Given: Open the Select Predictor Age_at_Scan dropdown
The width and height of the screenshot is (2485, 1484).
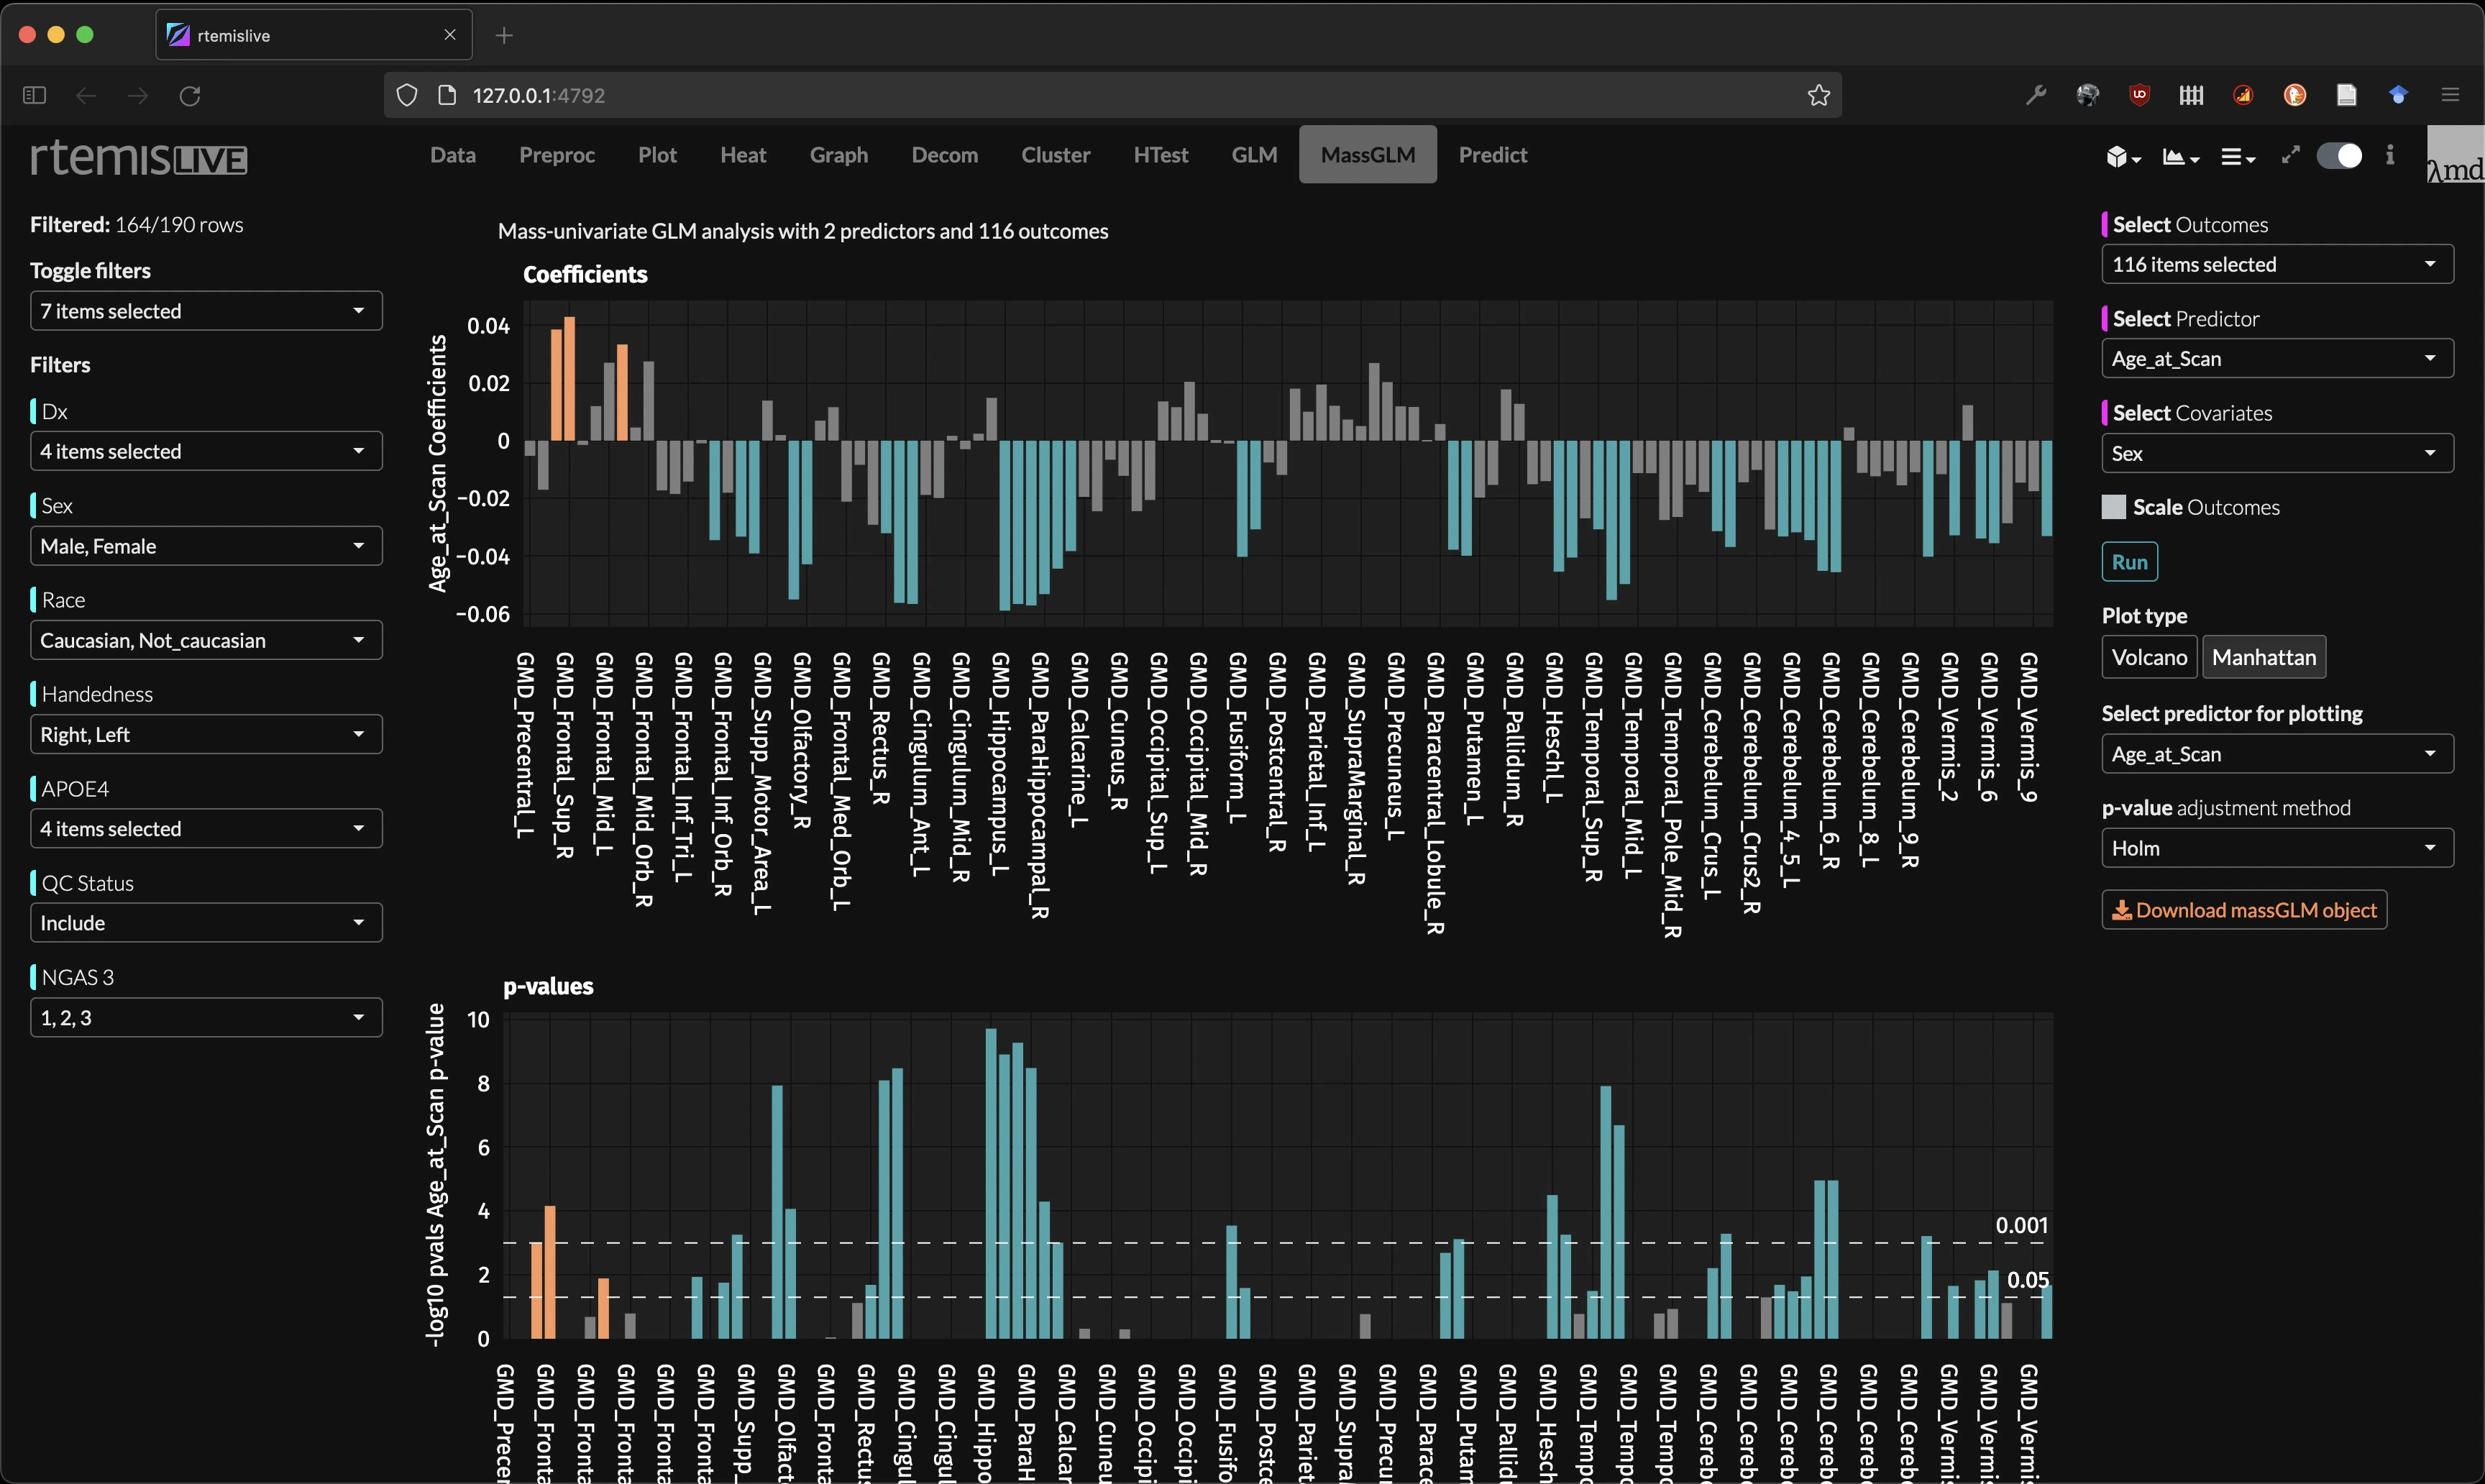Looking at the screenshot, I should (2277, 358).
